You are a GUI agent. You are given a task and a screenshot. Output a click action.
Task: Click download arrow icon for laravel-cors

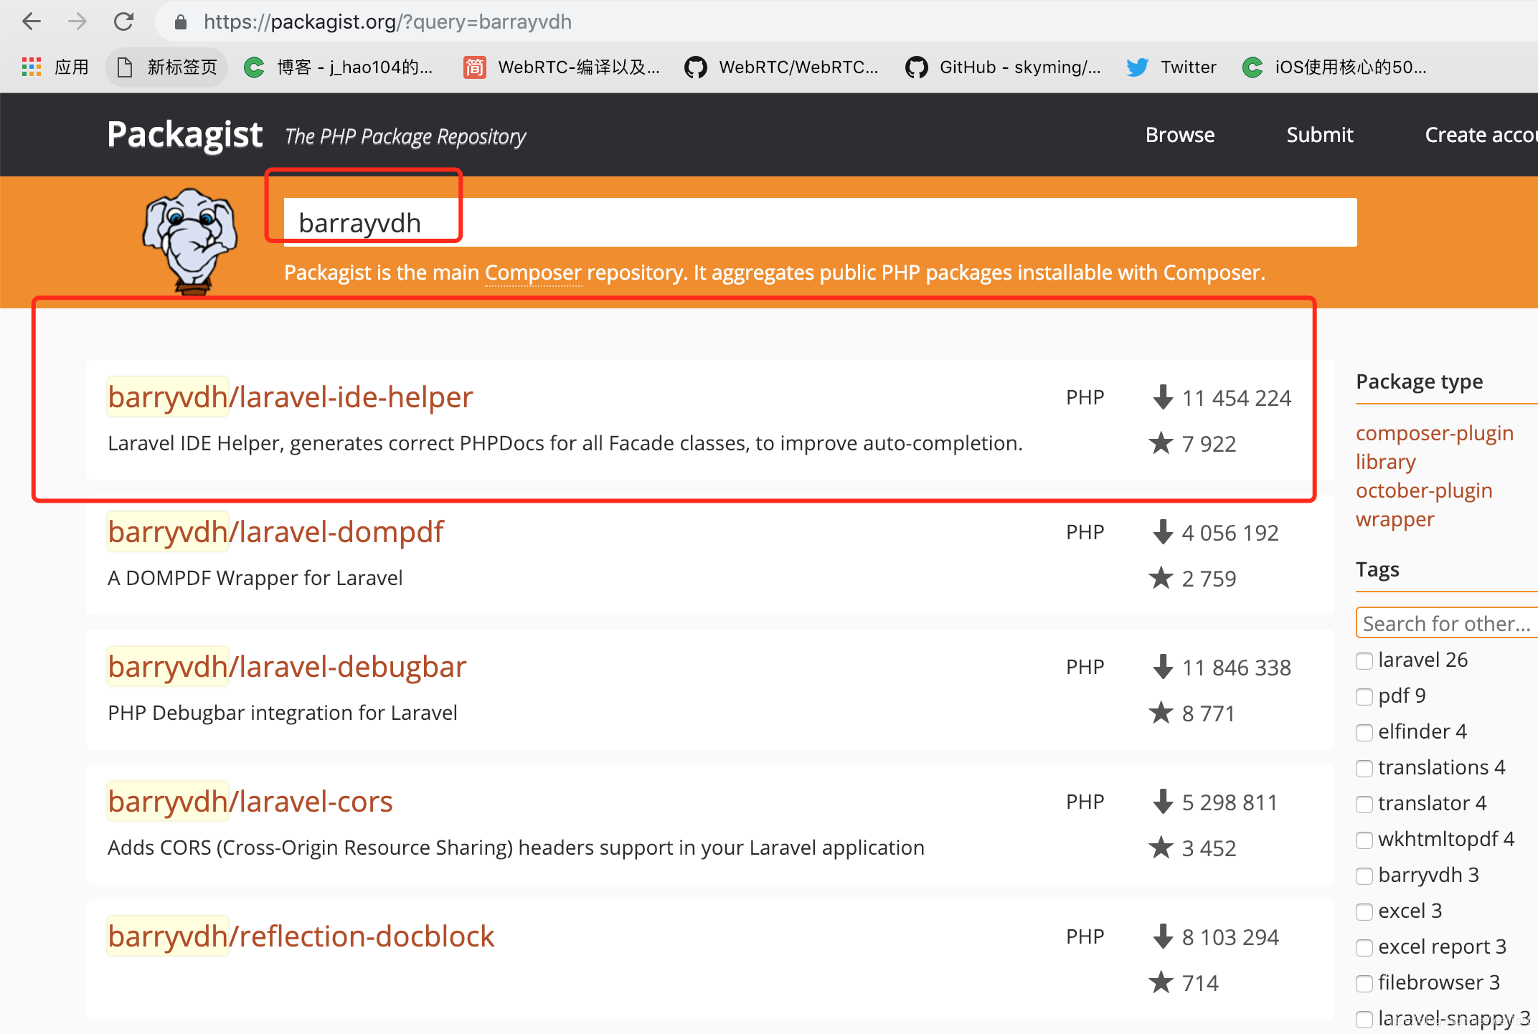tap(1163, 802)
